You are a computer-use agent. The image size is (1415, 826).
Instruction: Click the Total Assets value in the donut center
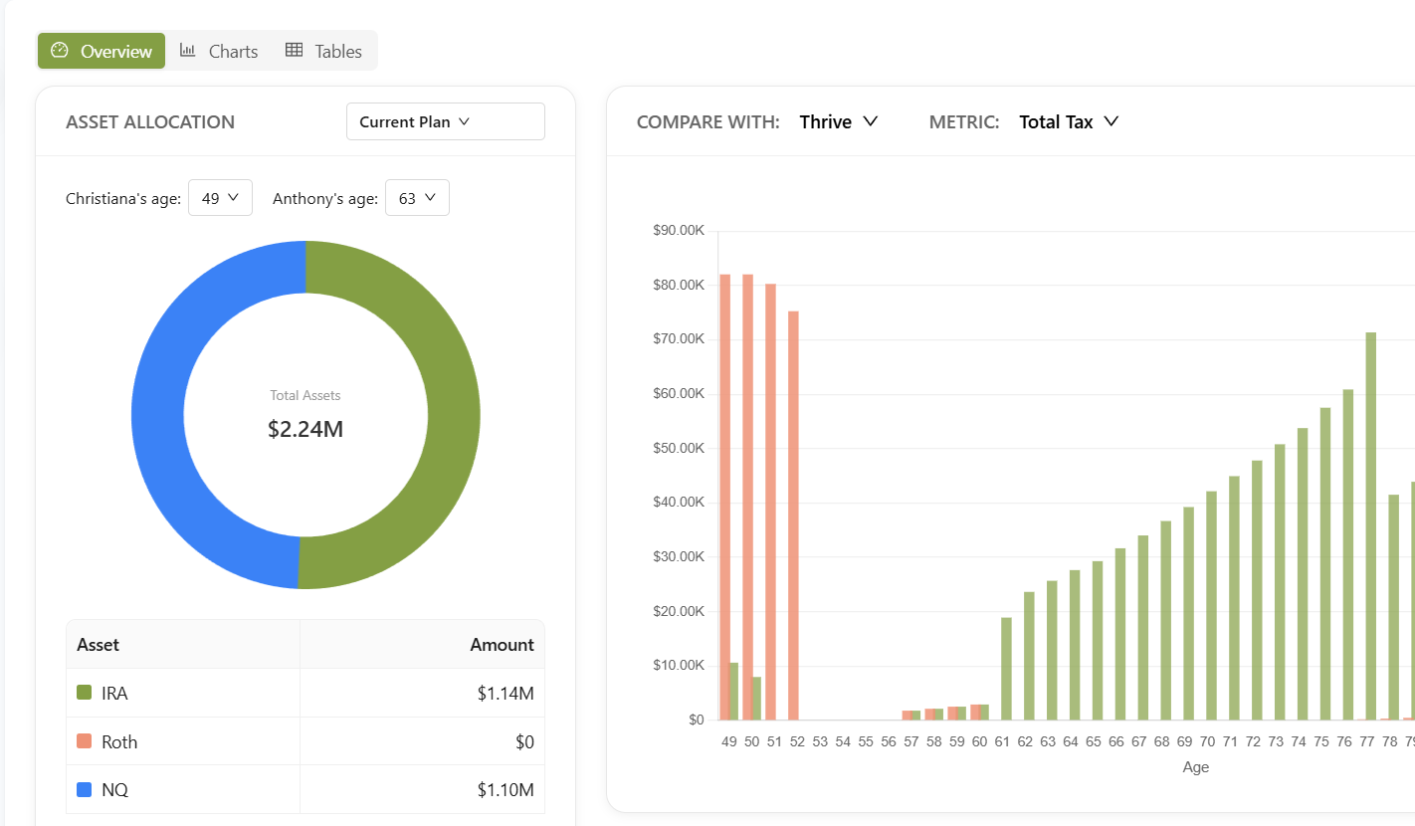point(305,429)
